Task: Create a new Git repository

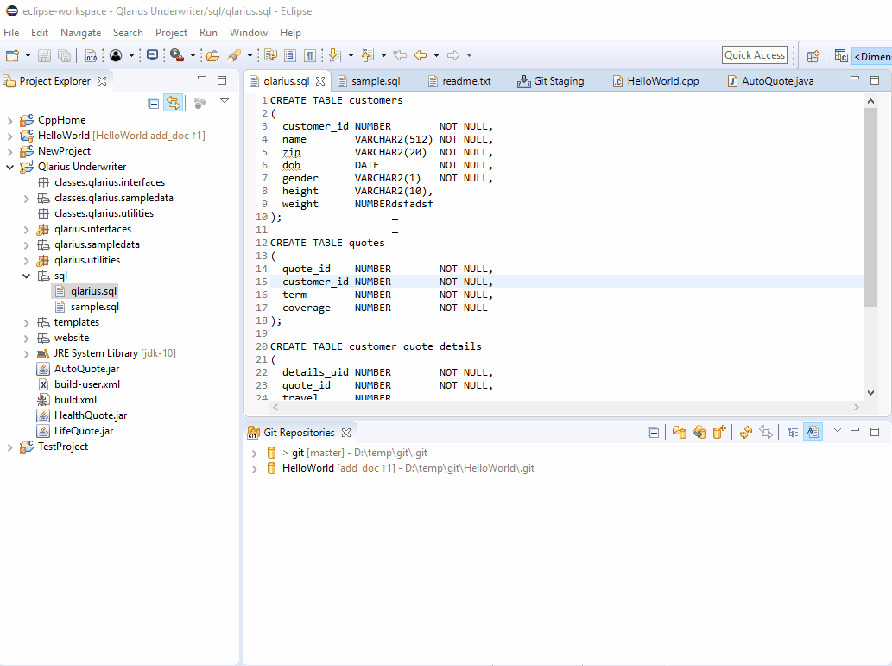Action: pos(719,432)
